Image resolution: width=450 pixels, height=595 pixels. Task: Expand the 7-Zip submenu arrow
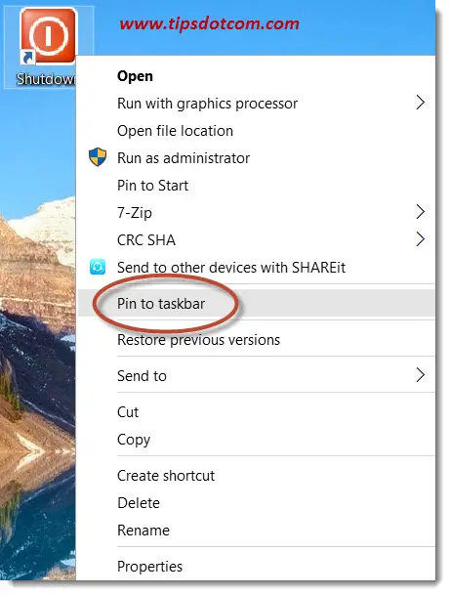pyautogui.click(x=420, y=212)
